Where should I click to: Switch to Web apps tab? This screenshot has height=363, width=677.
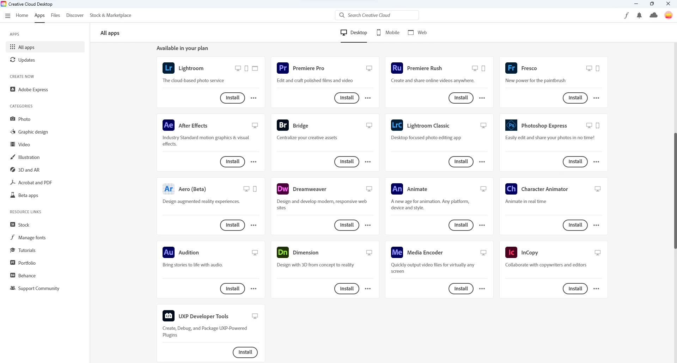pos(417,32)
